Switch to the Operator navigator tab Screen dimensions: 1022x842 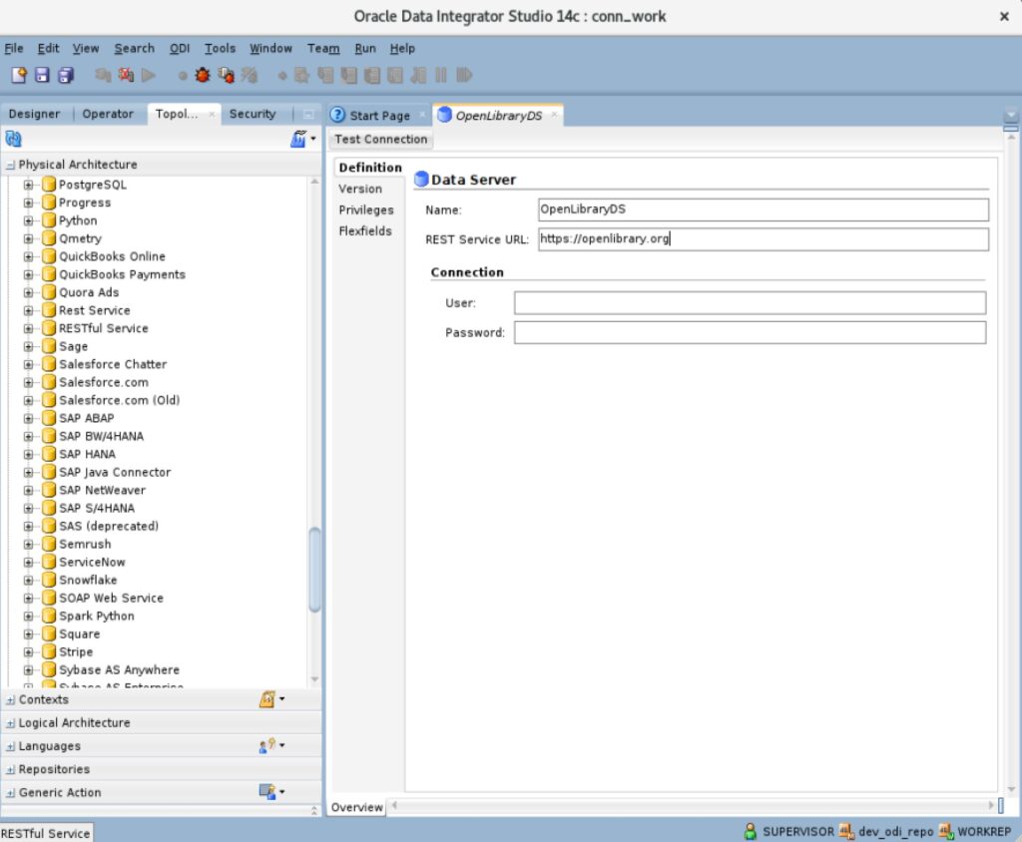point(108,114)
